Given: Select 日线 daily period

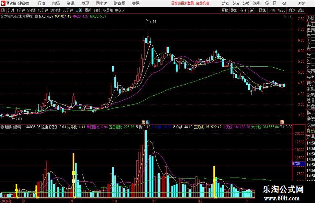Looking at the screenshot, I should (79, 10).
